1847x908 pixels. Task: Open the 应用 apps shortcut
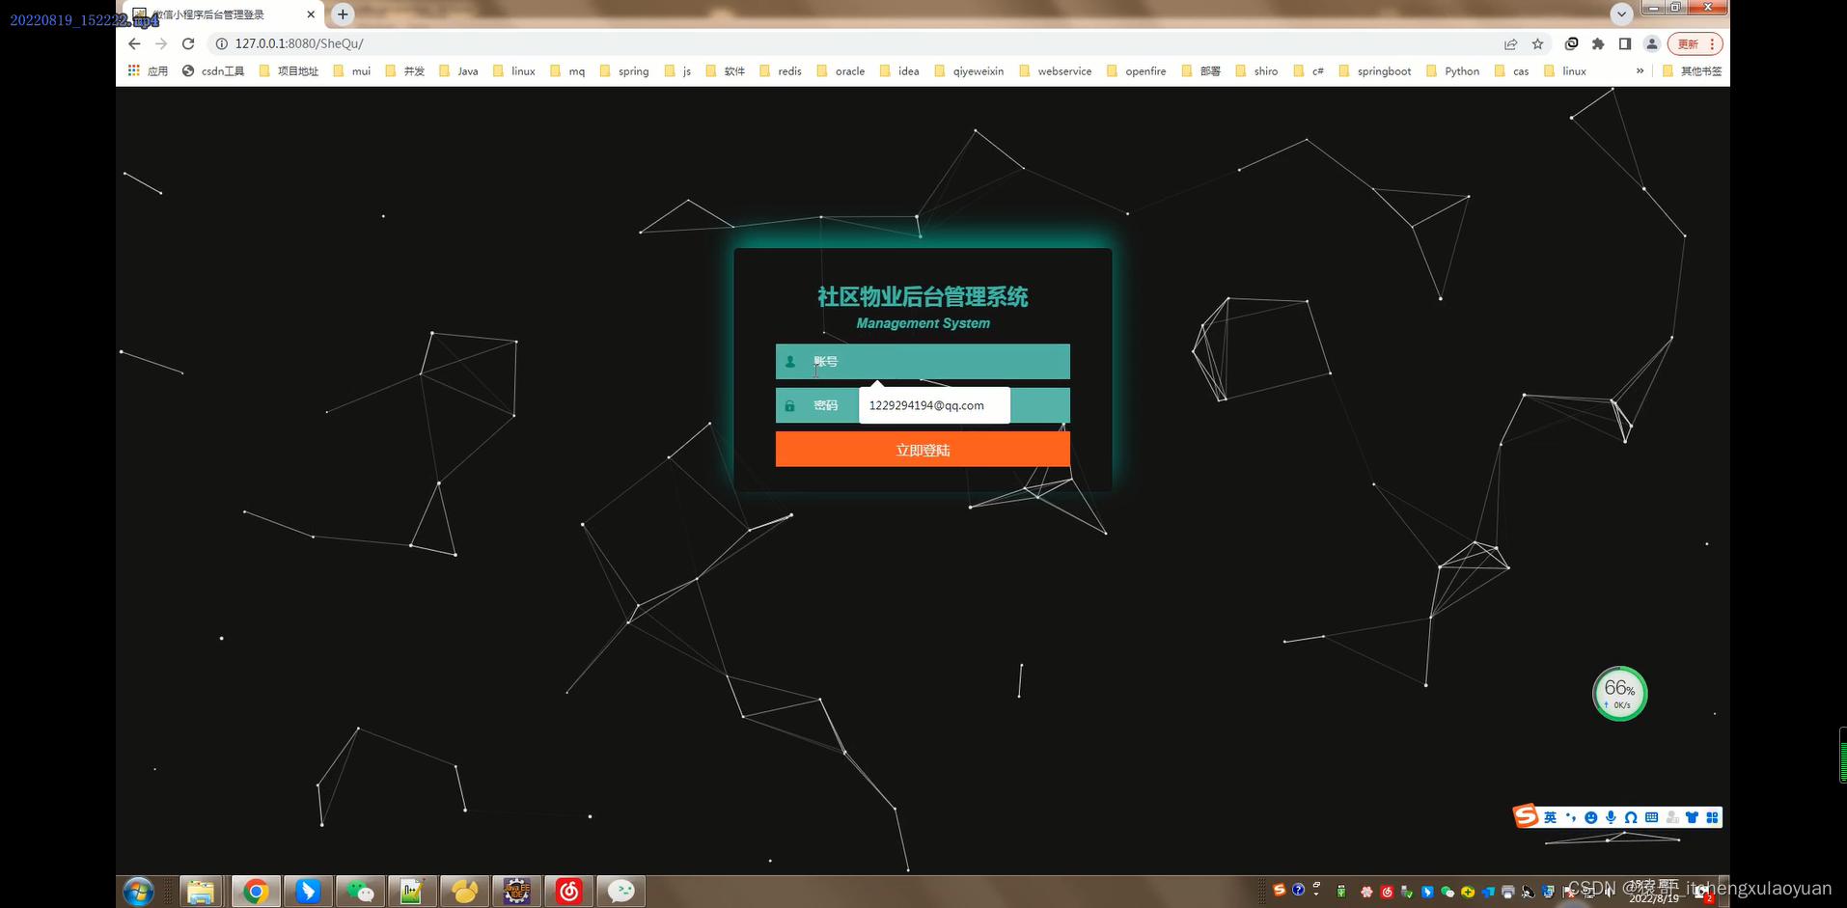[148, 70]
